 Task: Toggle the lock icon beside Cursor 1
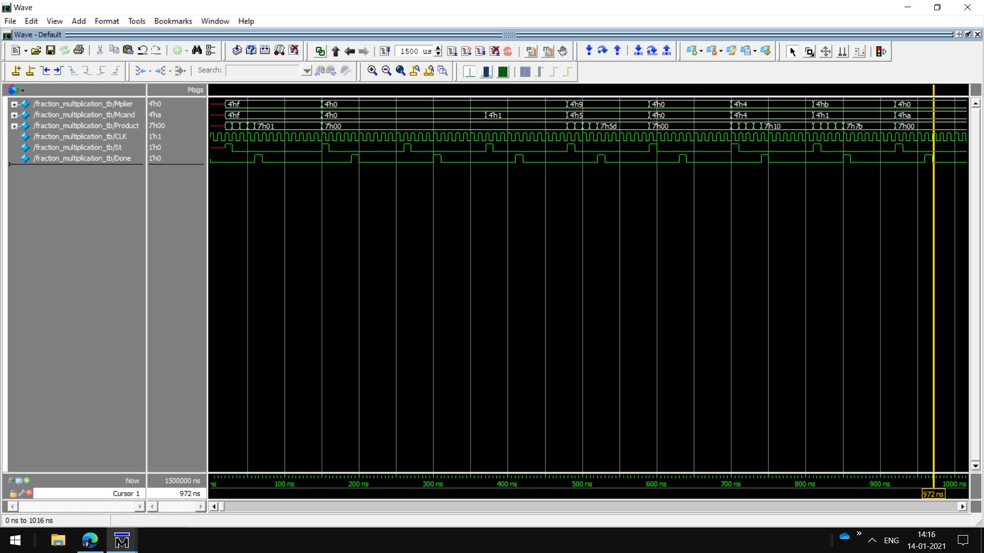pyautogui.click(x=13, y=493)
